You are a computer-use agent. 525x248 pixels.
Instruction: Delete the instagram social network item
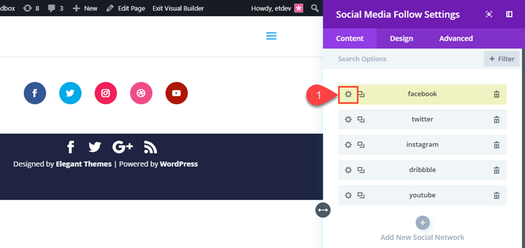[496, 145]
